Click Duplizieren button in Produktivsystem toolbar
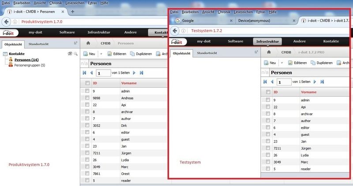Screen dimensions: 353x186 click(141, 54)
